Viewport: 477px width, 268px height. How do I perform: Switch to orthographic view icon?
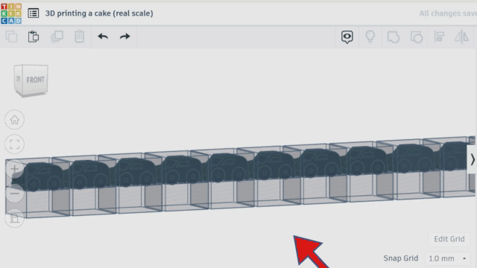pos(15,218)
